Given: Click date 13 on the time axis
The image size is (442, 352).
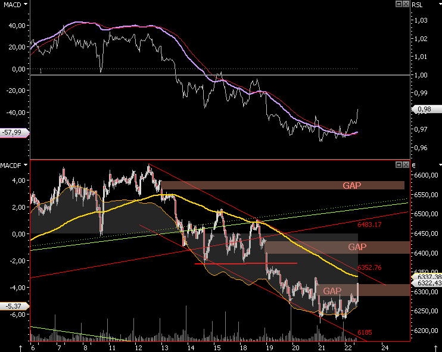Looking at the screenshot, I should [x=164, y=348].
